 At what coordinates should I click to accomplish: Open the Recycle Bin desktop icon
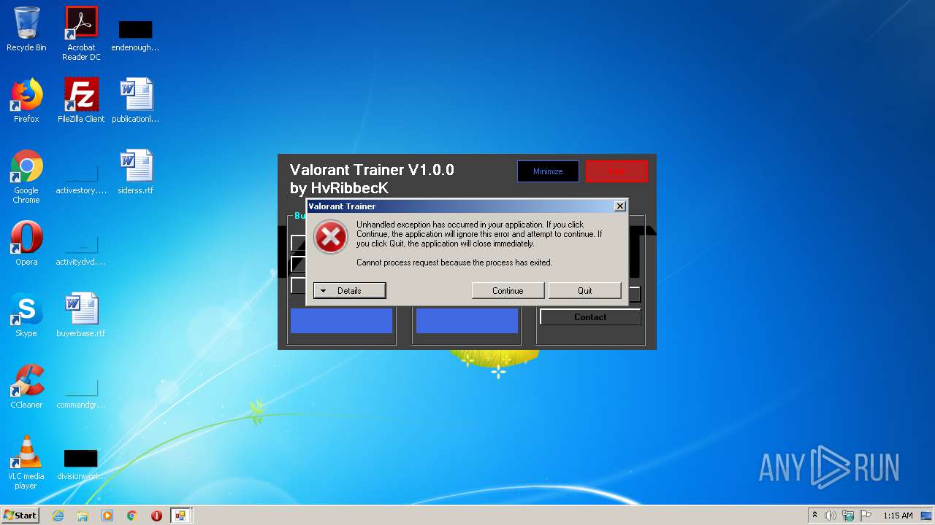pos(26,29)
